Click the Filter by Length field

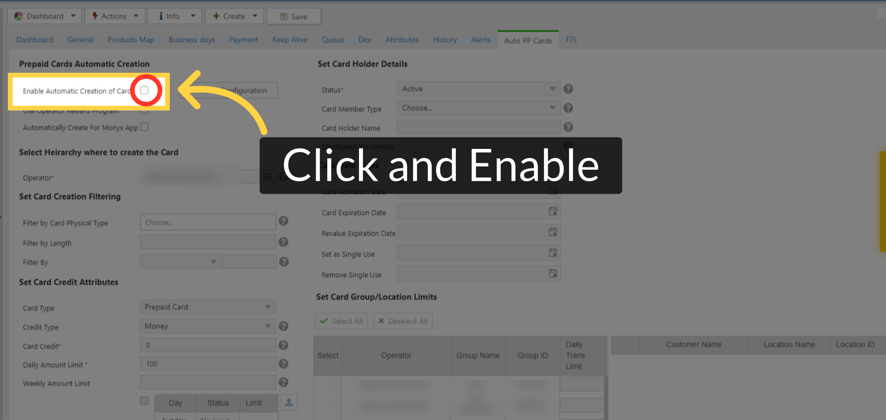tap(208, 242)
